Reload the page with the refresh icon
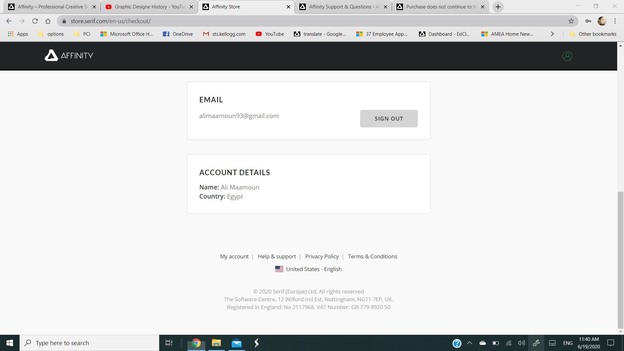 pos(35,21)
